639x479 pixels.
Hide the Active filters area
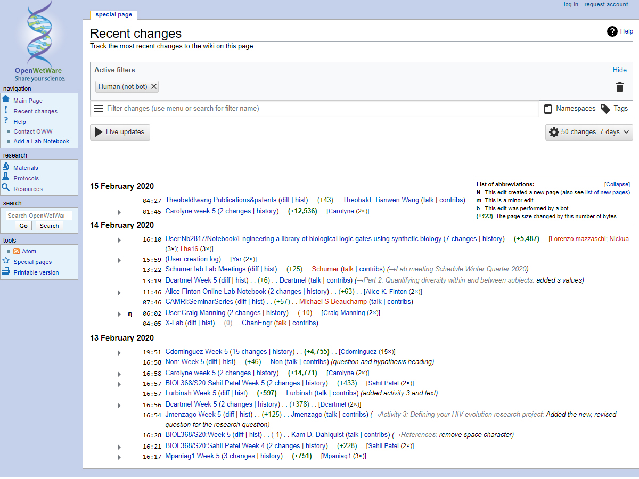point(619,70)
